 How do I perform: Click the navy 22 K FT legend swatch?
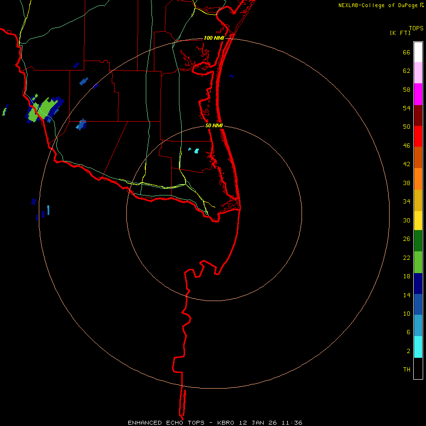418,284
